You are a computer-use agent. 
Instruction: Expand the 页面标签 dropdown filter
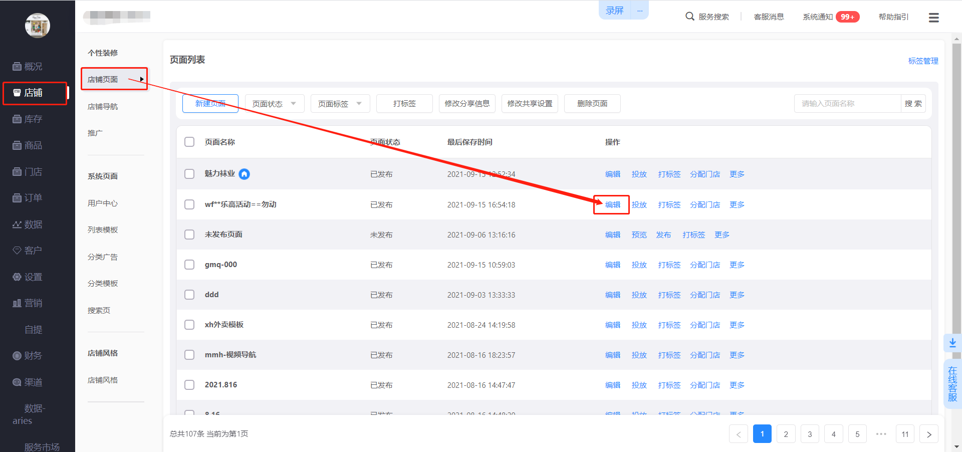340,104
